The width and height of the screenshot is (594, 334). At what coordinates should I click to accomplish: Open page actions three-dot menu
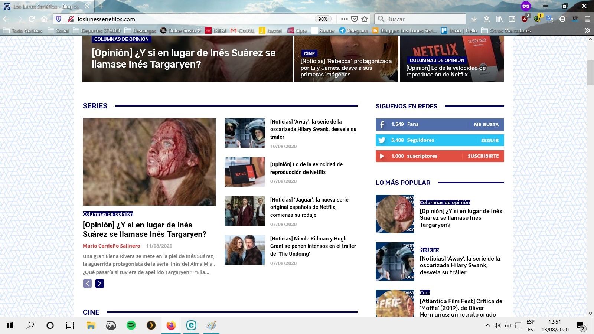pos(344,19)
